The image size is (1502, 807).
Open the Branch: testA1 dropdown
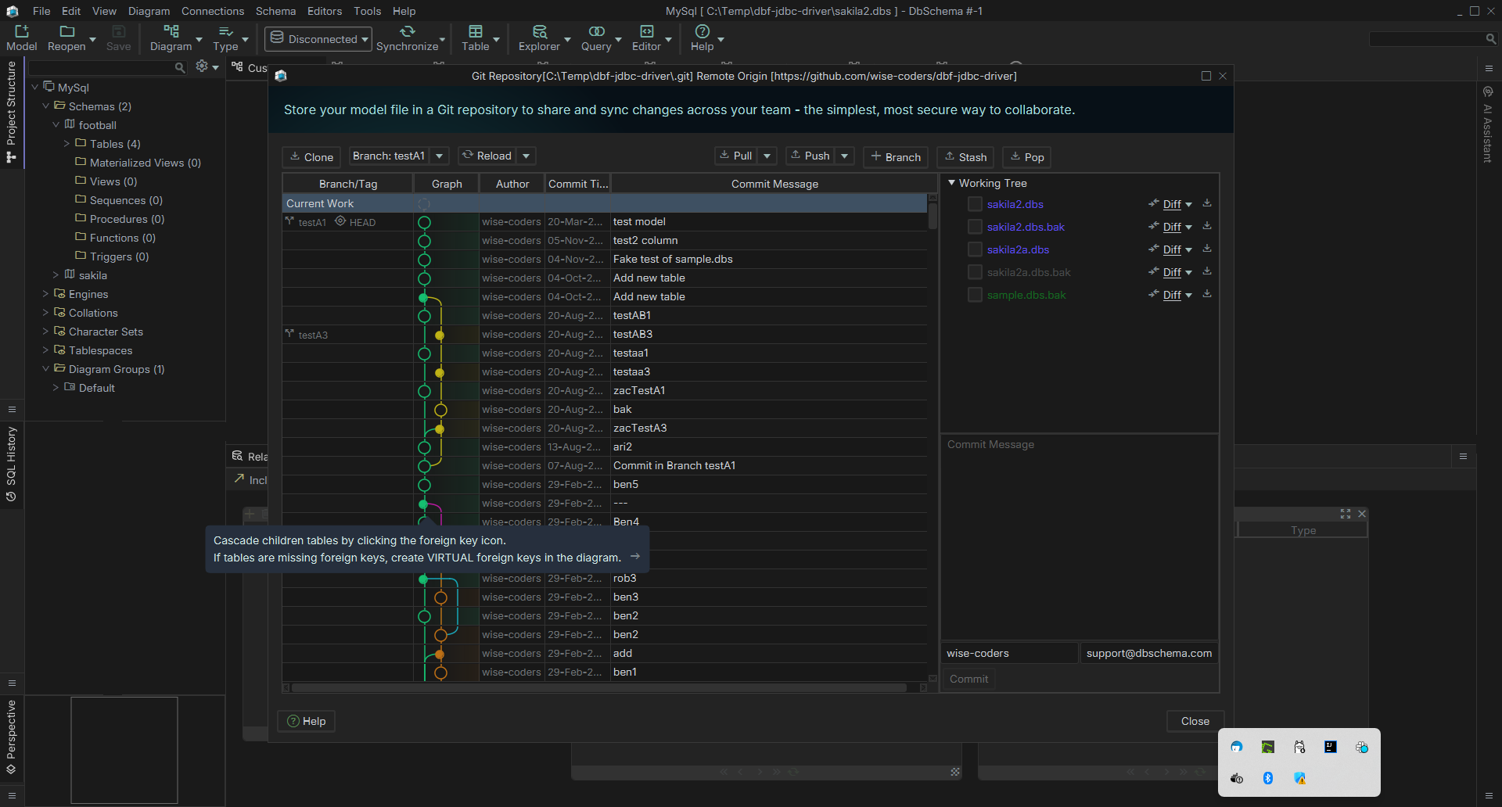[439, 156]
